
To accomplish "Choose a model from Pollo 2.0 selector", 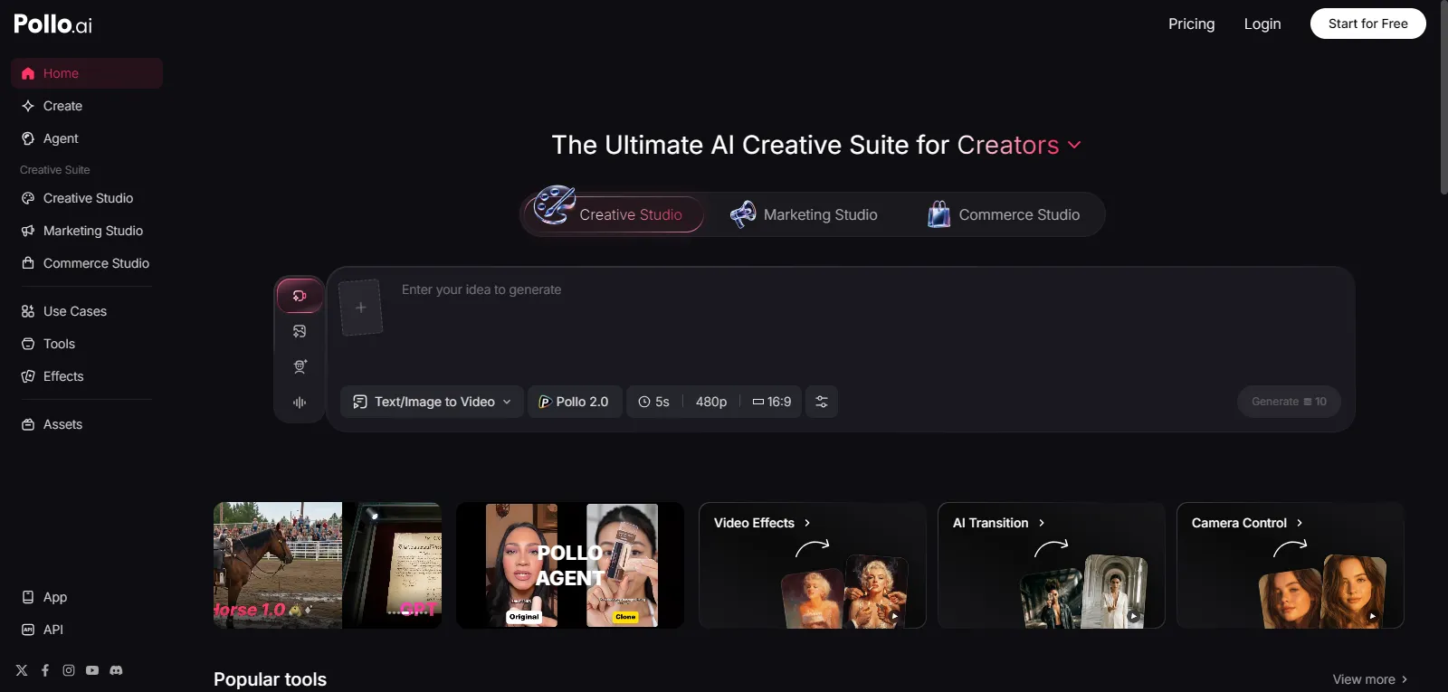I will click(x=575, y=402).
